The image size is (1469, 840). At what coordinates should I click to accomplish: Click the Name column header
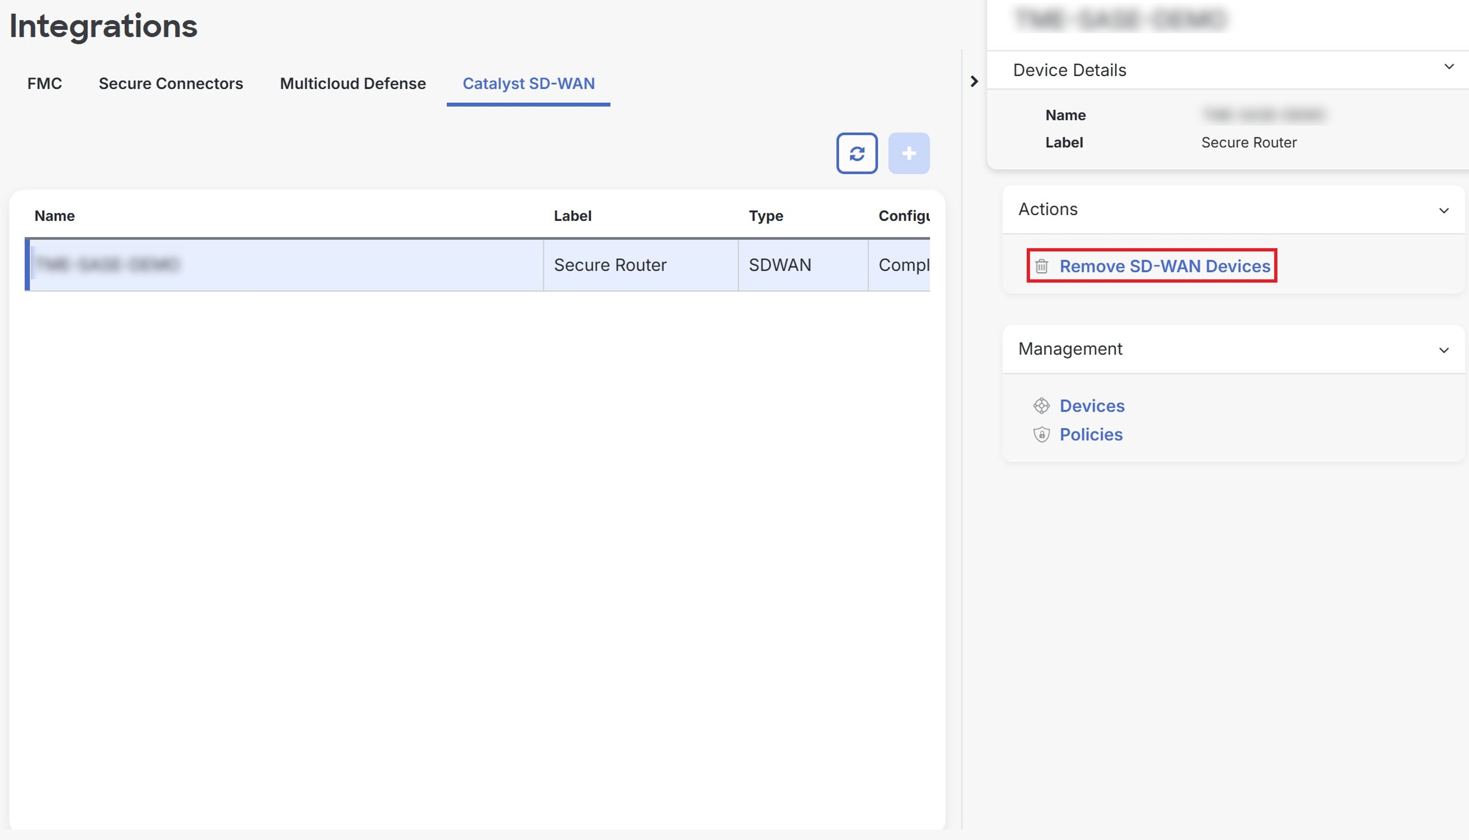[54, 216]
